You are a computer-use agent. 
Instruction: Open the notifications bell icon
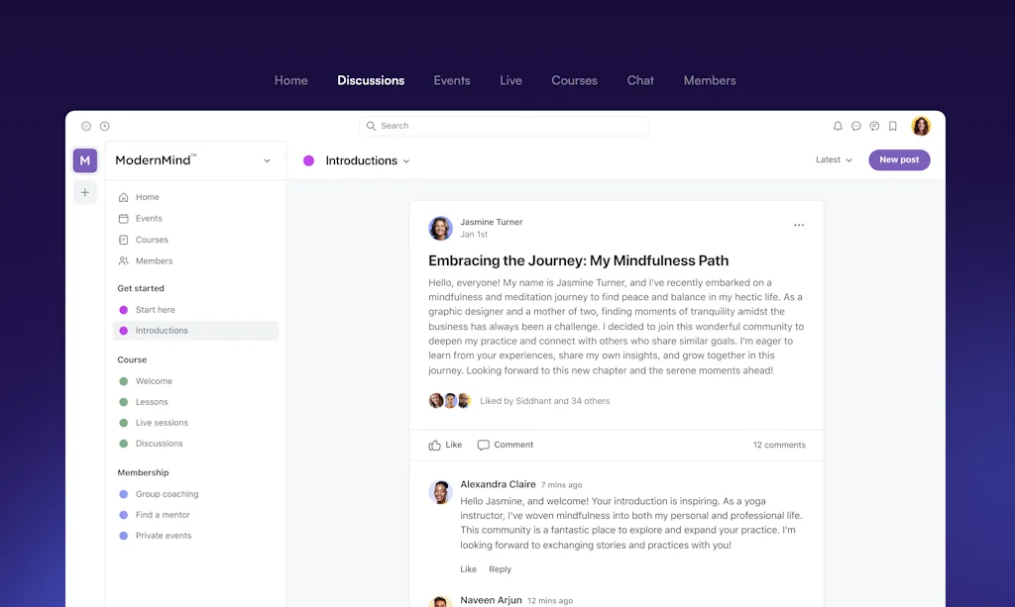click(x=838, y=126)
